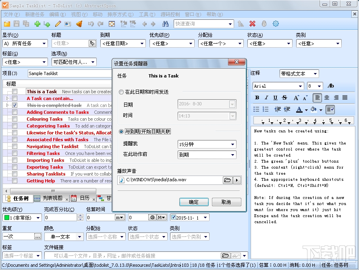Insert a bulleted list in comments
The height and width of the screenshot is (270, 359).
click(256, 109)
